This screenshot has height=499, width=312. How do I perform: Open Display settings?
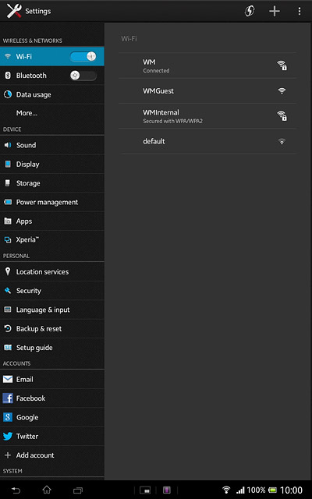click(x=52, y=165)
